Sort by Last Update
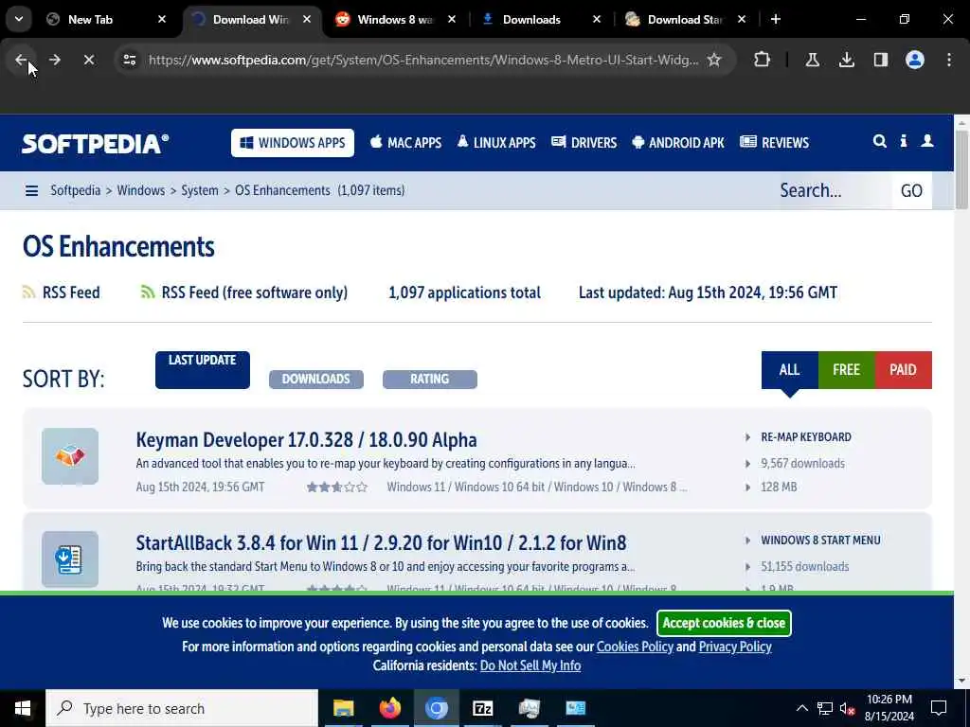The image size is (970, 727). [203, 370]
